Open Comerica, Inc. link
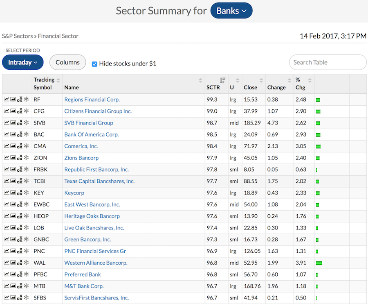The image size is (368, 304). tap(81, 146)
